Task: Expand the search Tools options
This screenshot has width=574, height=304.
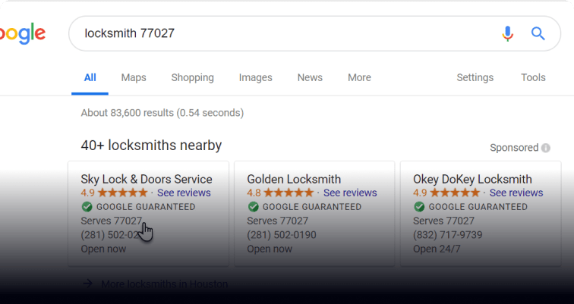Action: click(x=533, y=77)
